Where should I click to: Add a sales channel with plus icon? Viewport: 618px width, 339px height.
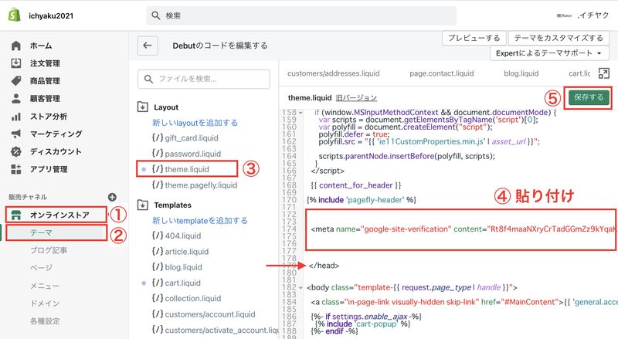click(x=112, y=197)
